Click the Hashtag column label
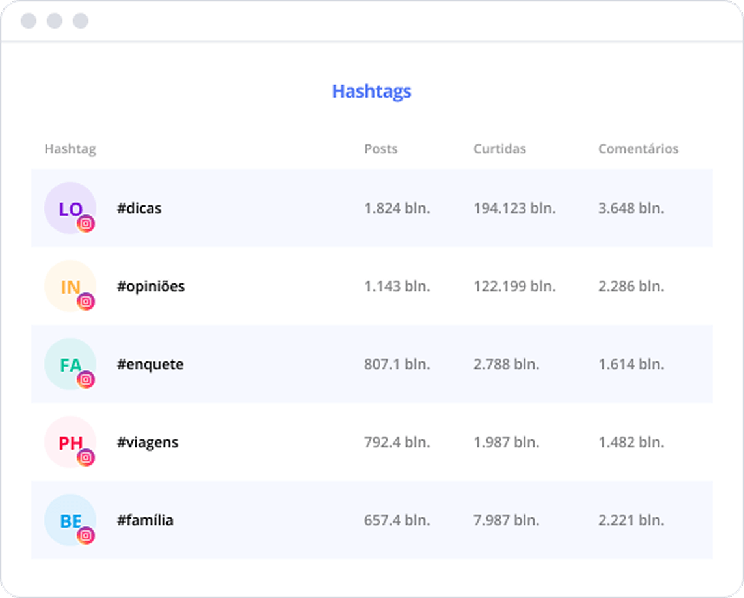 [x=71, y=149]
